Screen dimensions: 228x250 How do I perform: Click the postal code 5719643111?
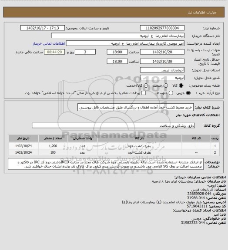click(x=197, y=206)
